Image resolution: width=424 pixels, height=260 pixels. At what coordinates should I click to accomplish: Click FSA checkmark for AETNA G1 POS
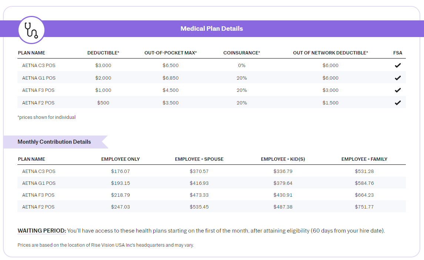398,78
